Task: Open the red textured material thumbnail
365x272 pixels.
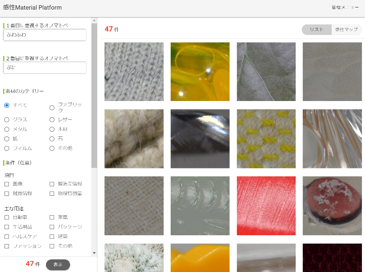Action: (x=266, y=206)
